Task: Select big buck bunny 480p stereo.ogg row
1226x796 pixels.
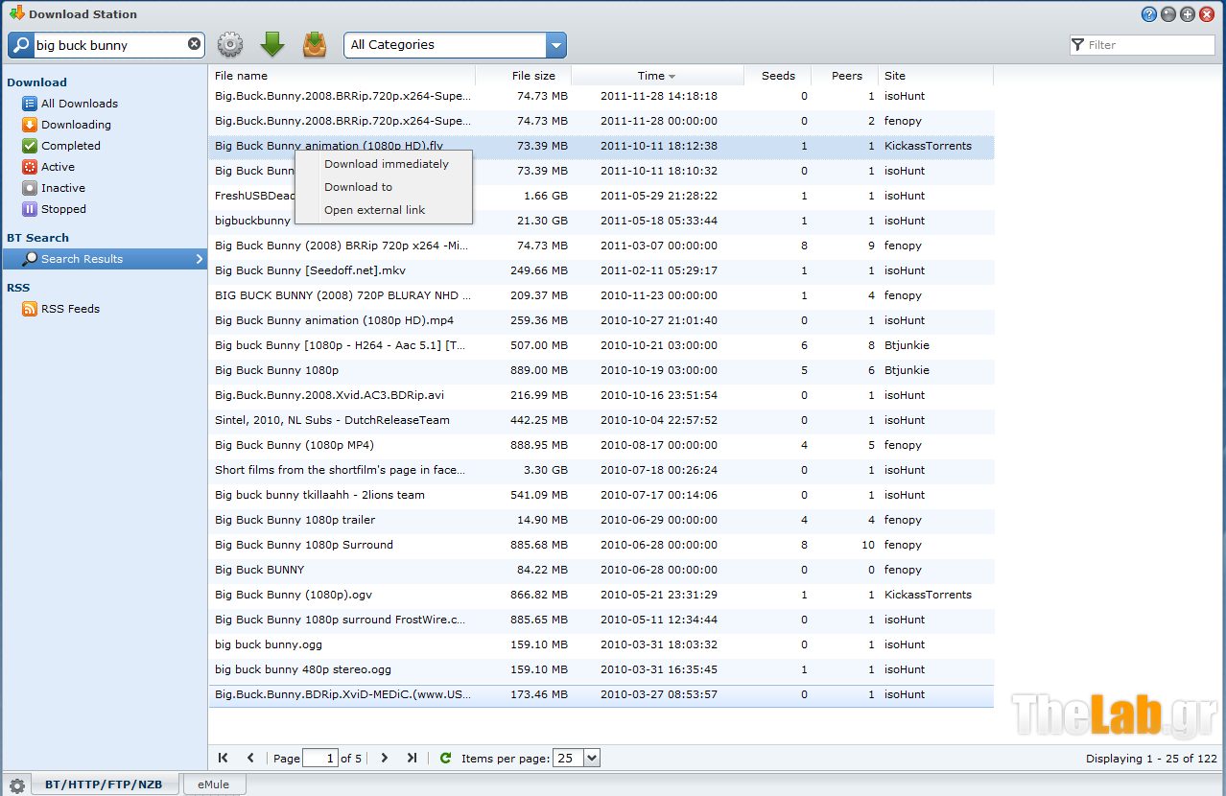Action: [x=601, y=669]
